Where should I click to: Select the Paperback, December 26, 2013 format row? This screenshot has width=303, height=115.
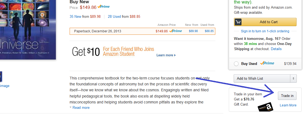98,31
